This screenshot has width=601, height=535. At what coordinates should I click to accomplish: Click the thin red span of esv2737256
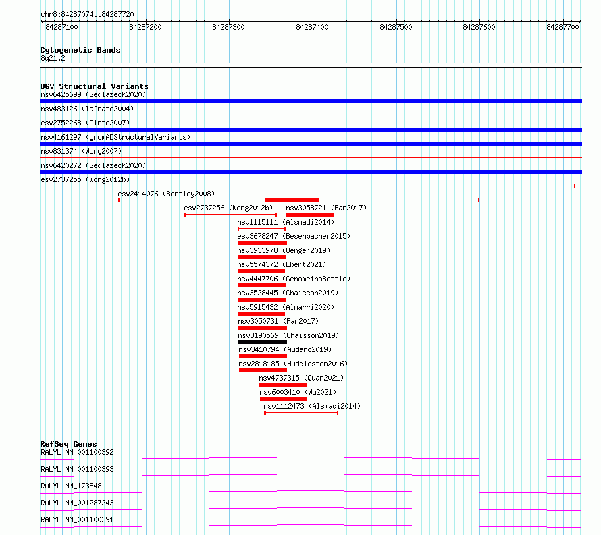click(231, 215)
